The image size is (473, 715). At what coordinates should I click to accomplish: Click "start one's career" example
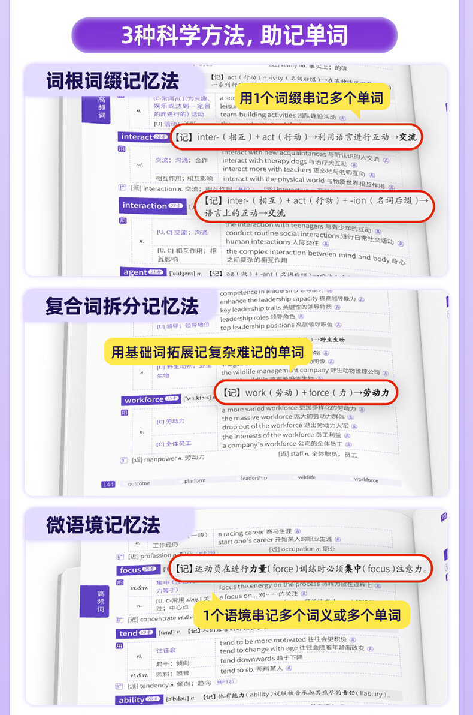tap(278, 540)
